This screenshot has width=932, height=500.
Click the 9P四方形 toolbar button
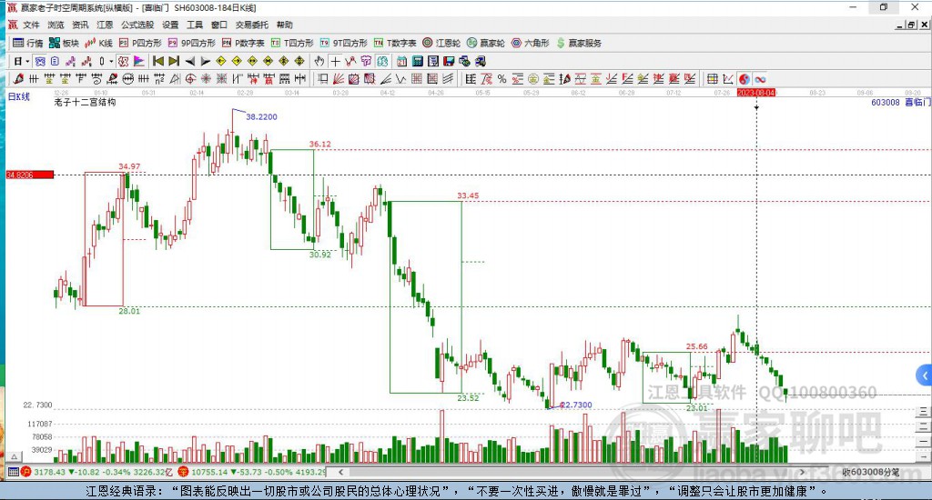tap(191, 43)
